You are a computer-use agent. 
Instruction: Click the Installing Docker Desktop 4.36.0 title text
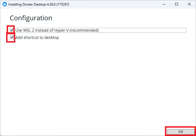click(x=39, y=4)
